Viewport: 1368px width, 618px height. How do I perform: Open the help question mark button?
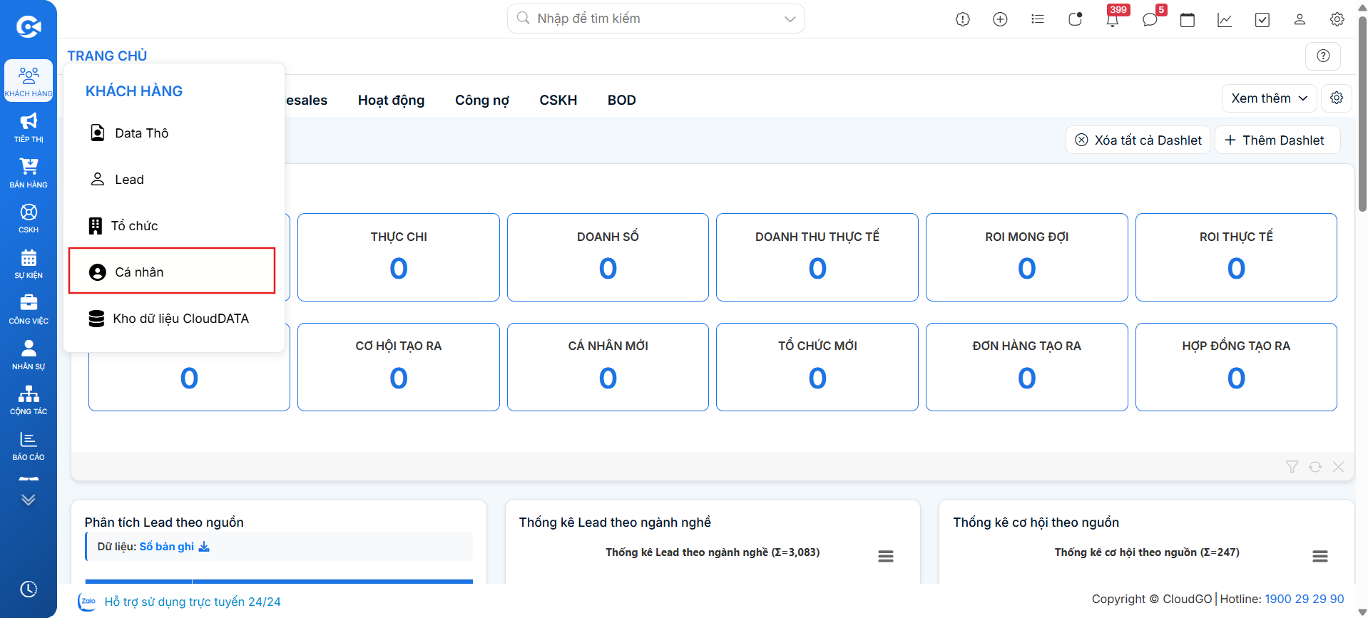1323,56
